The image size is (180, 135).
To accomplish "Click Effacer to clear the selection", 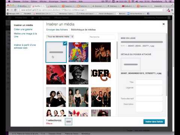I will tap(49, 123).
